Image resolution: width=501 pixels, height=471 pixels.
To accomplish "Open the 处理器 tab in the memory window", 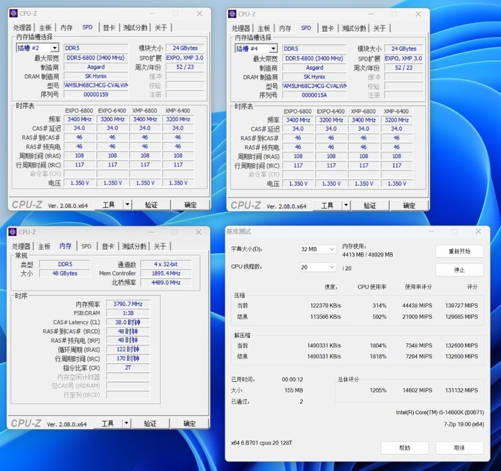I will point(20,246).
